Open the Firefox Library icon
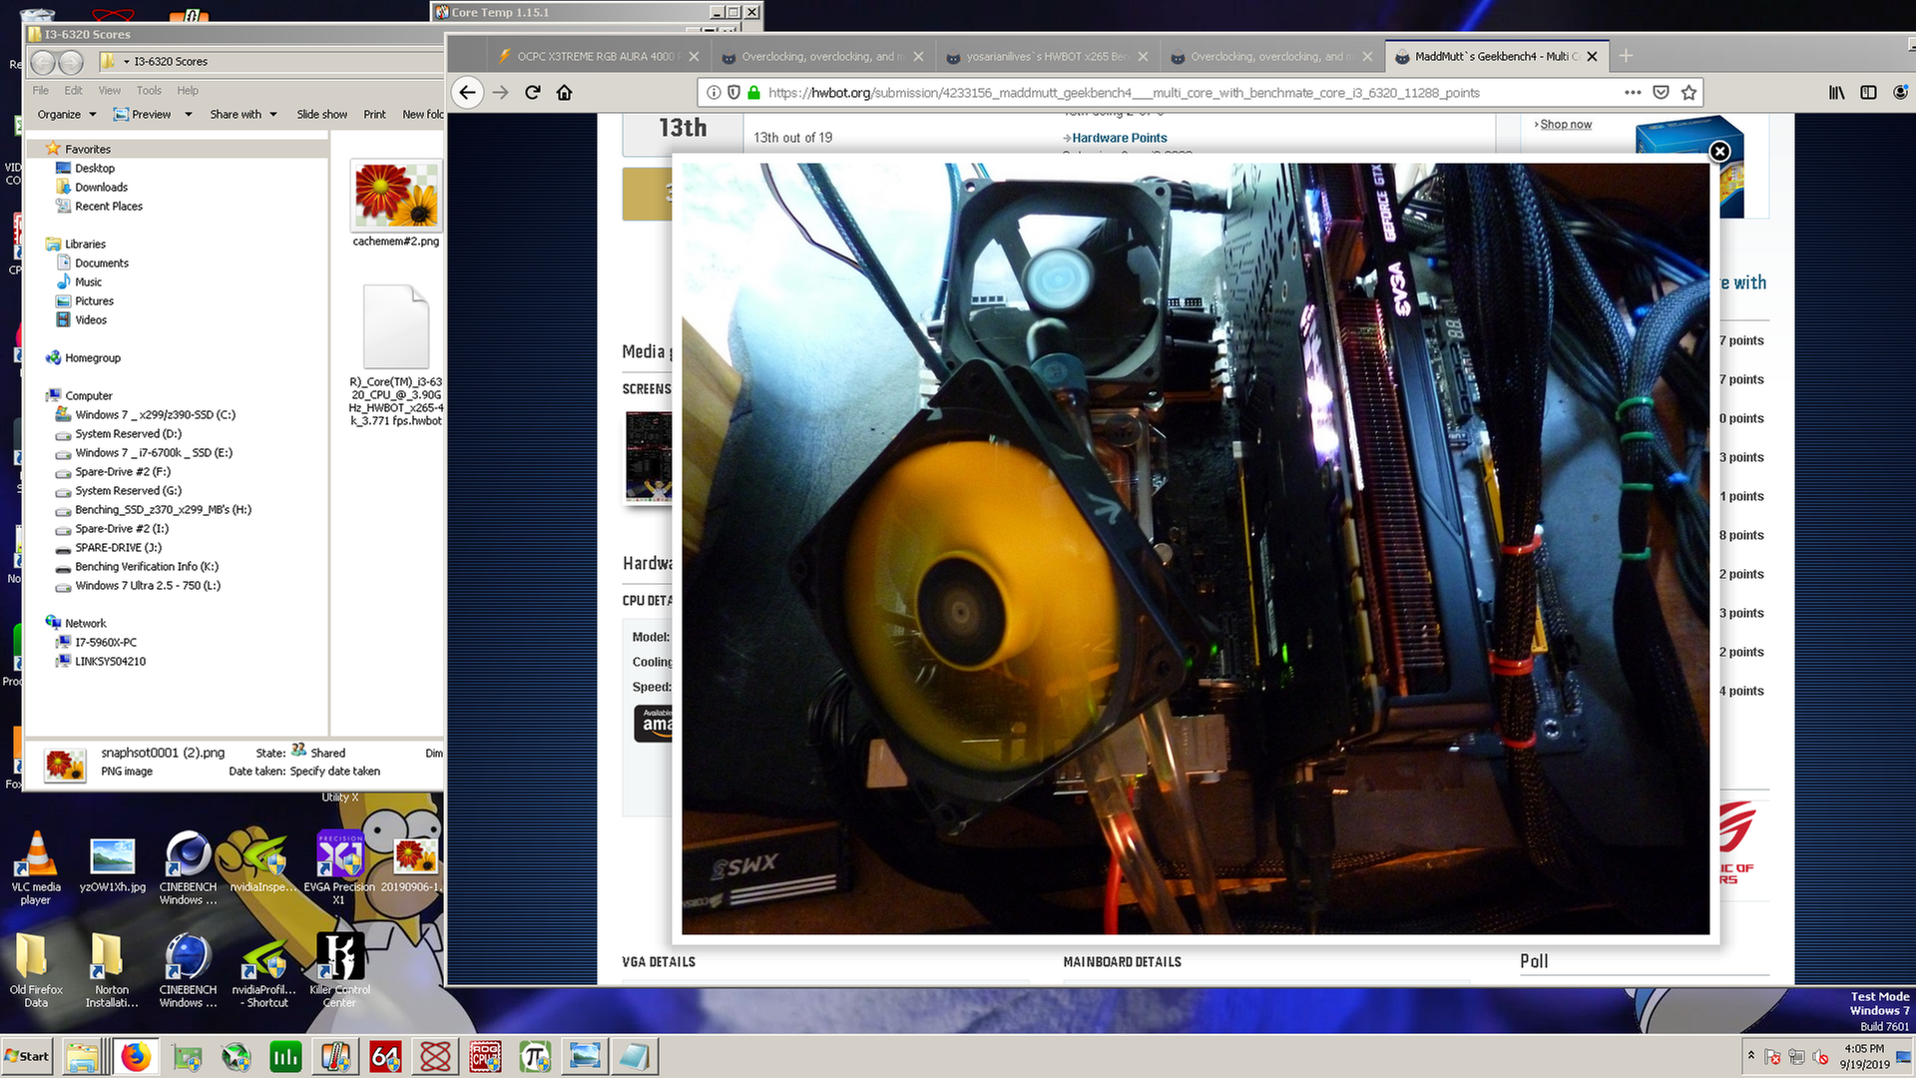The image size is (1916, 1078). [x=1836, y=93]
